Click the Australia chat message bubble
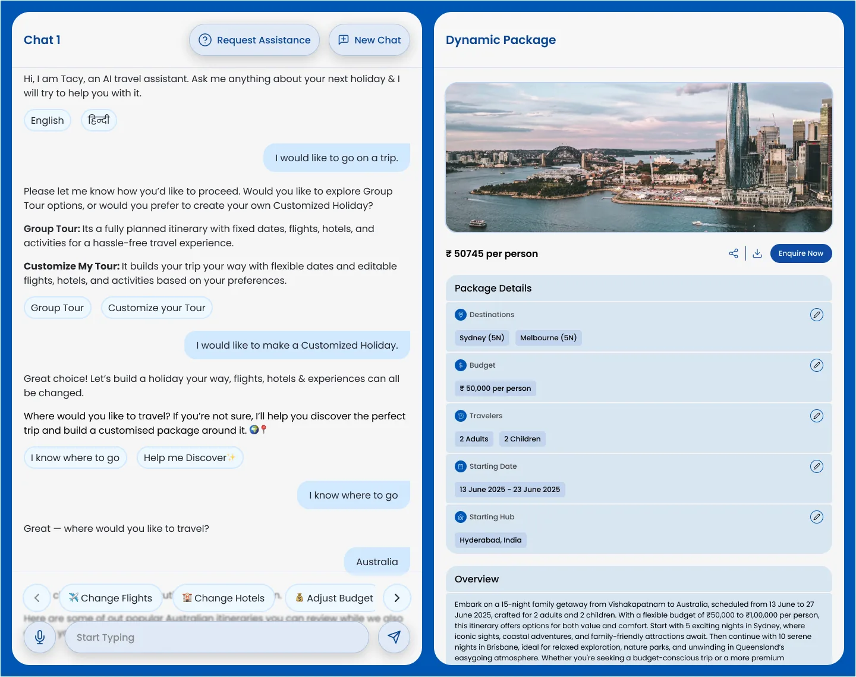The image size is (856, 677). (x=377, y=562)
